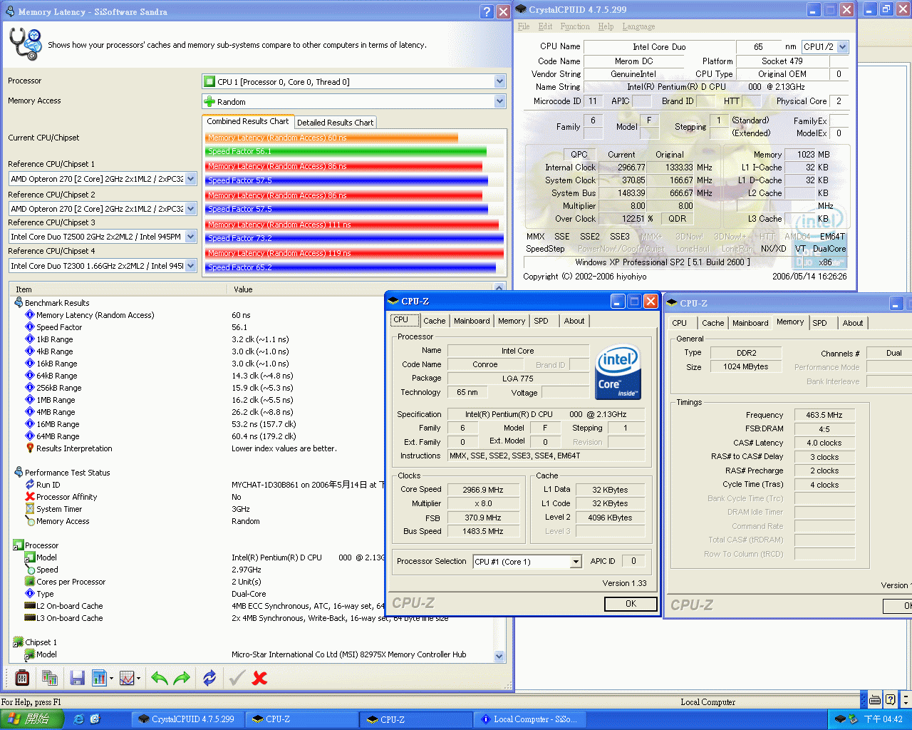Viewport: 912px width, 730px height.
Task: Select Combined Results Chart tab
Action: click(x=247, y=121)
